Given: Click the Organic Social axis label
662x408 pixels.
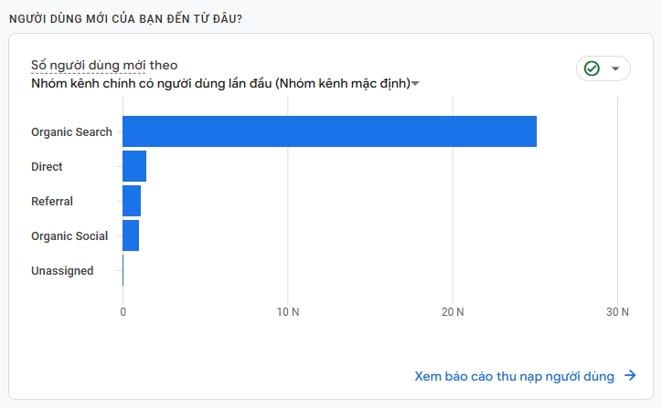Looking at the screenshot, I should coord(69,236).
